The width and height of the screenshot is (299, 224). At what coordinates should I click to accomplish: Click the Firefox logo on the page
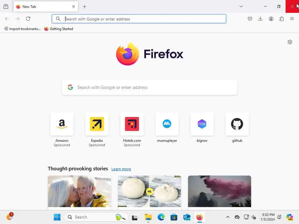(149, 54)
